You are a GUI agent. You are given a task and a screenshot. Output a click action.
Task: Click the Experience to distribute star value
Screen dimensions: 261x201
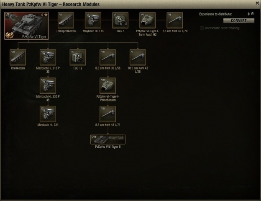[251, 14]
